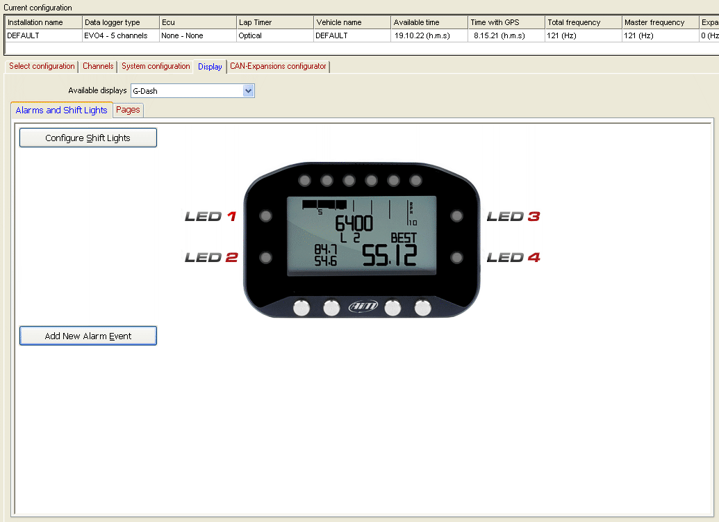719x522 pixels.
Task: Click the LED 4 label
Action: click(513, 257)
